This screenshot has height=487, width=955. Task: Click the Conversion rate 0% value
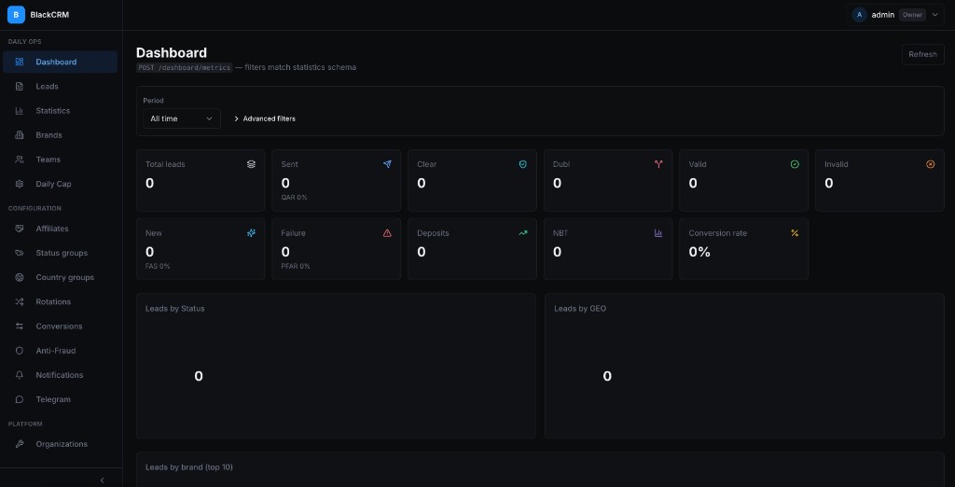(699, 252)
